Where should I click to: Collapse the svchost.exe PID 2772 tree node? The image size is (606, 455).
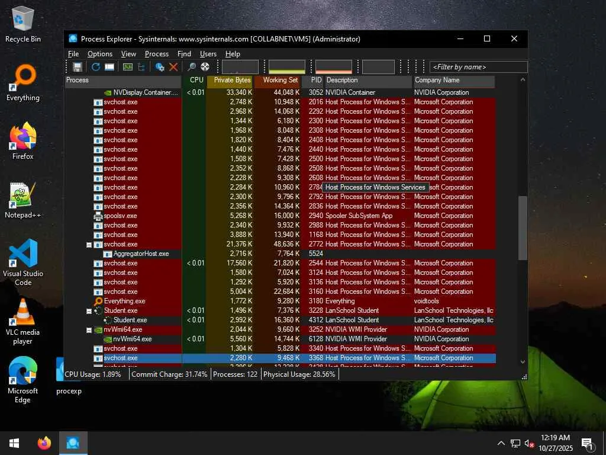[89, 245]
